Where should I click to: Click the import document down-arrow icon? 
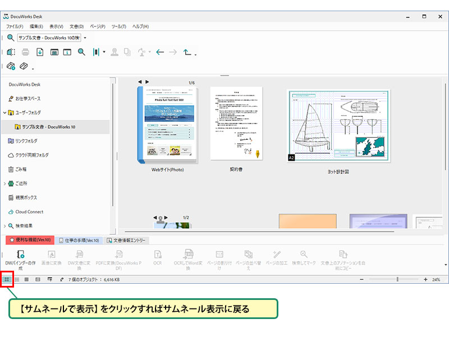point(40,52)
